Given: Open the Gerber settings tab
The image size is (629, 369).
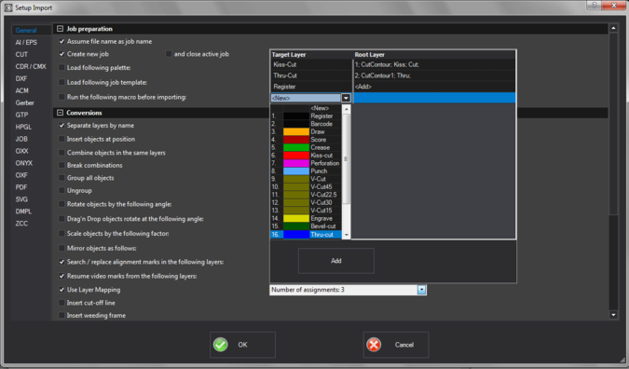Looking at the screenshot, I should tap(25, 102).
